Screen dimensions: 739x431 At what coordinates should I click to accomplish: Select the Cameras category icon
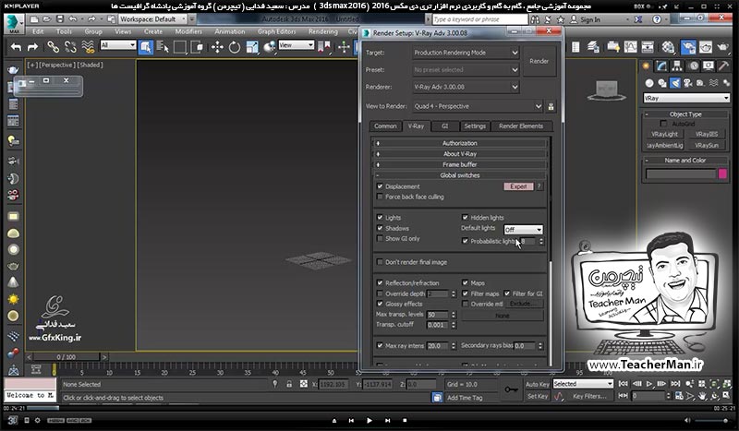(687, 83)
